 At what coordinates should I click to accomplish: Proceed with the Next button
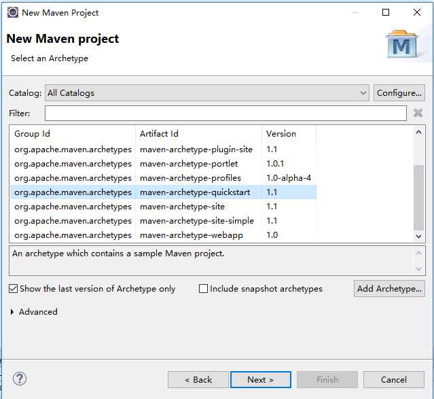(261, 379)
